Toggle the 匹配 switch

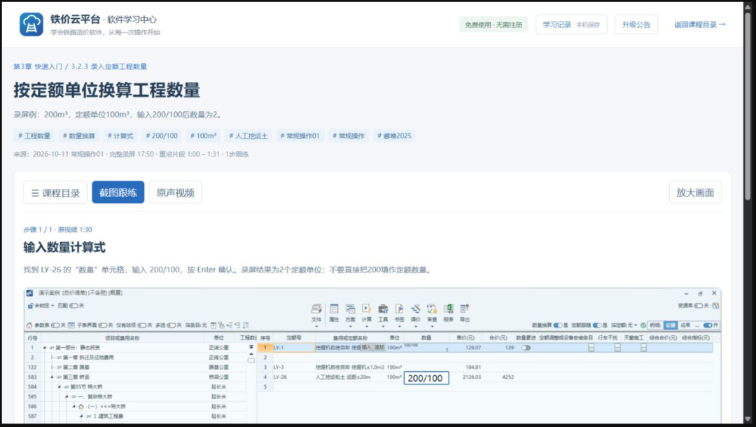click(x=73, y=306)
